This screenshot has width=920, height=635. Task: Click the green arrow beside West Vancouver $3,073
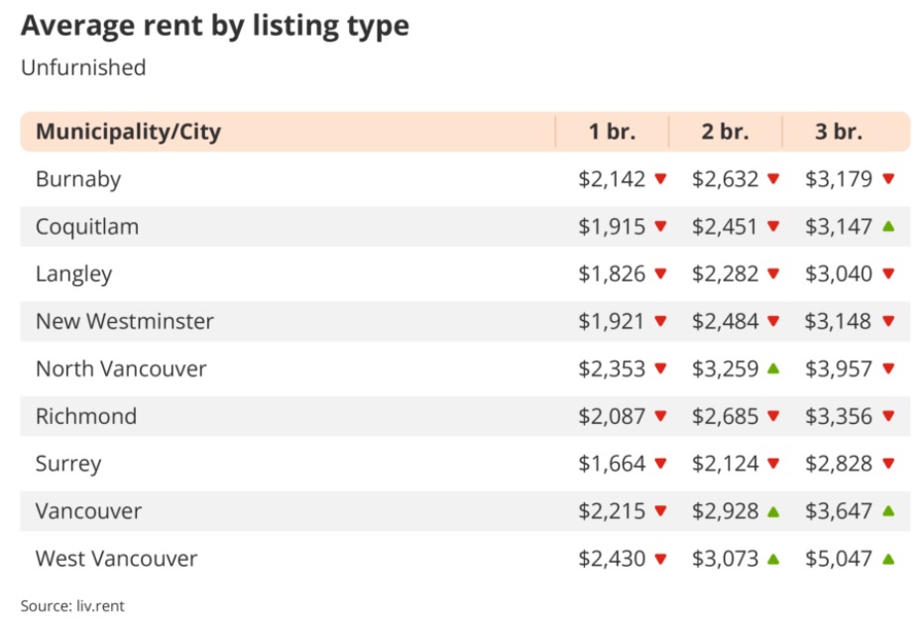[774, 559]
